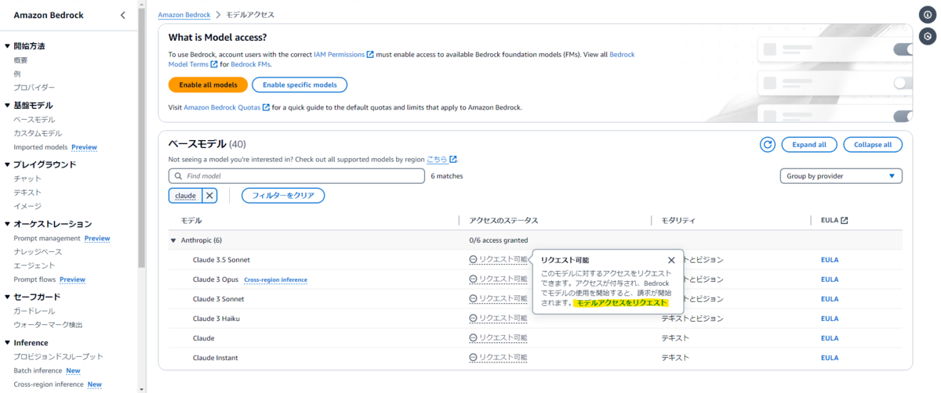
Task: Click the clock icon below the info icon
Action: [x=927, y=36]
